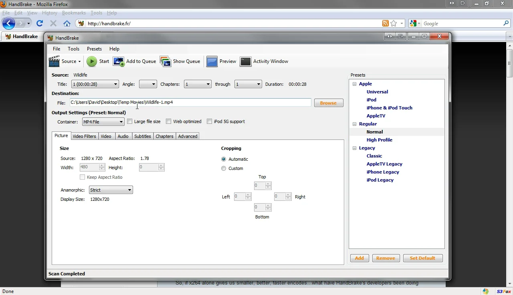
Task: Open the Angle dropdown
Action: (148, 84)
